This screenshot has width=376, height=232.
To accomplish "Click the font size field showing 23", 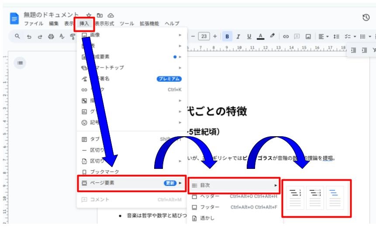I will point(204,36).
